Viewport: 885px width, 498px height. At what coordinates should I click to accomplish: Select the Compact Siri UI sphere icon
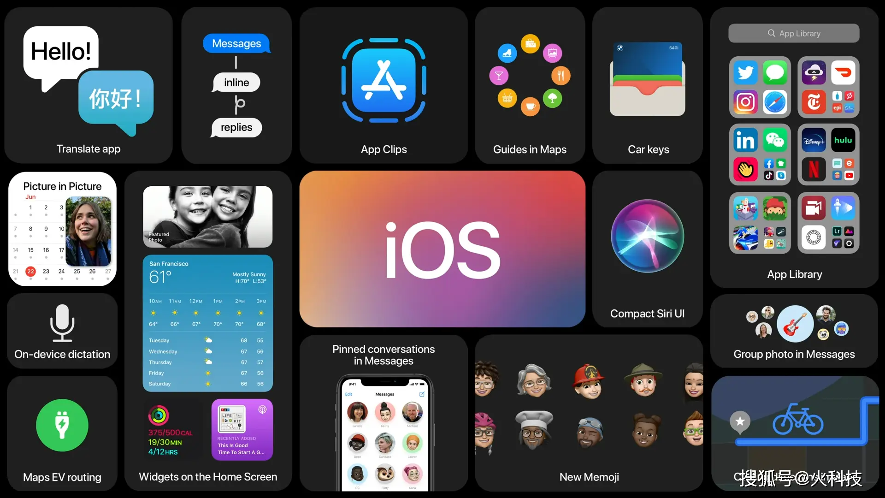pyautogui.click(x=647, y=238)
